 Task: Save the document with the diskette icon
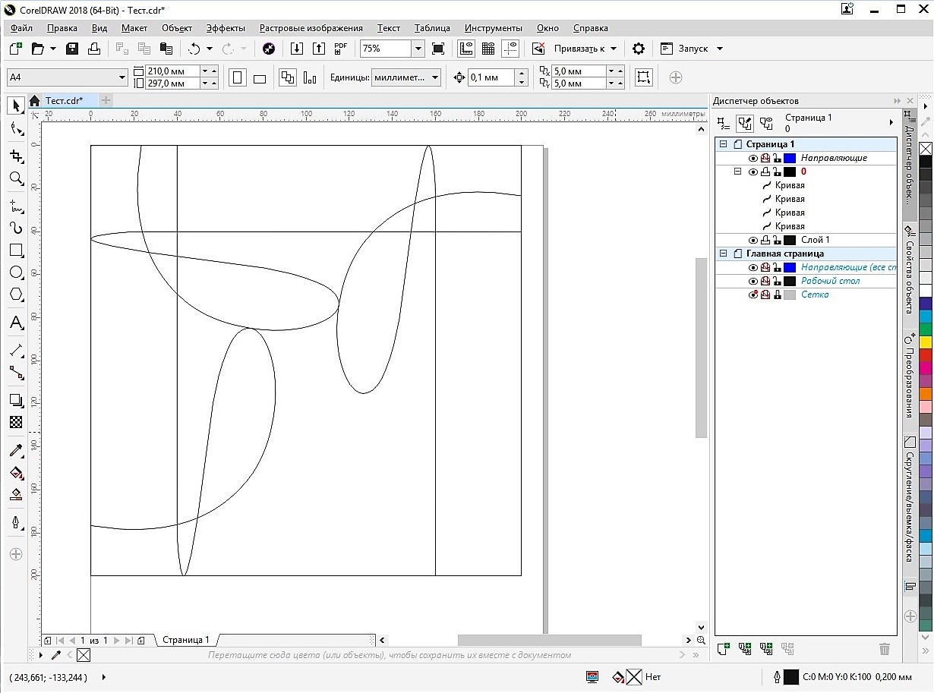pos(72,49)
